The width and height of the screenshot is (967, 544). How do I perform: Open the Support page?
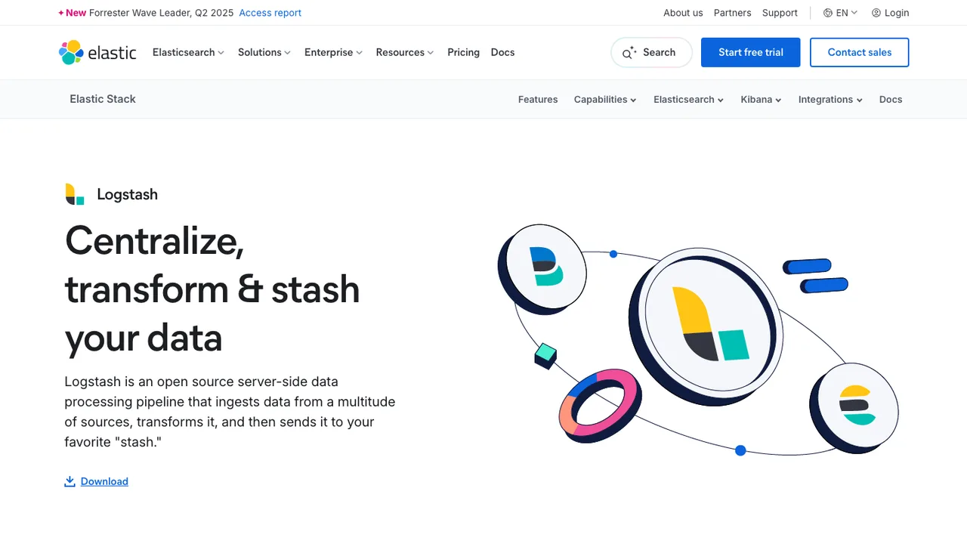pyautogui.click(x=780, y=13)
